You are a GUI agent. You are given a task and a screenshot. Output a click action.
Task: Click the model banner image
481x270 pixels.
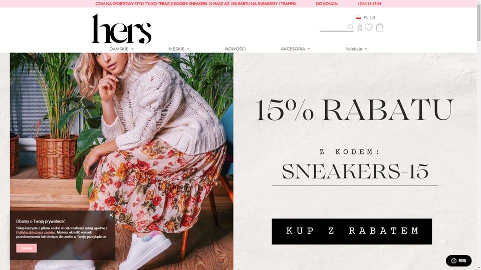coord(121,161)
